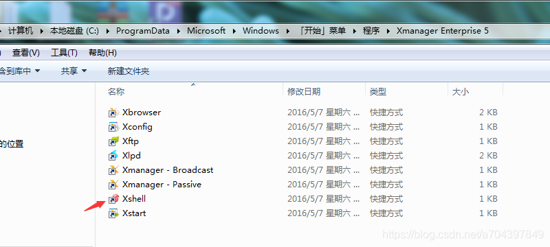550x247 pixels.
Task: Expand the arrow after 「开始」菜单 breadcrumb
Action: (x=354, y=31)
